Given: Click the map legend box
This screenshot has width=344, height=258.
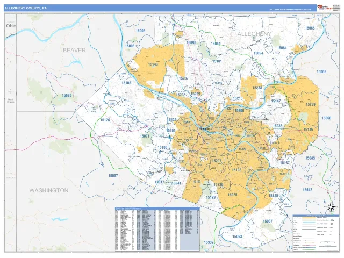Looking at the screenshot, I should [316, 233].
